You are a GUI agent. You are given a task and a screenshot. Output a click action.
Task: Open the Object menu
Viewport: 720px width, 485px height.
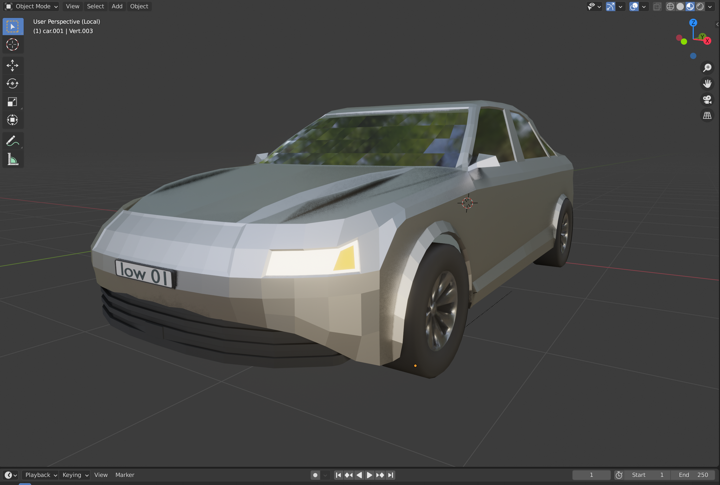(x=139, y=6)
